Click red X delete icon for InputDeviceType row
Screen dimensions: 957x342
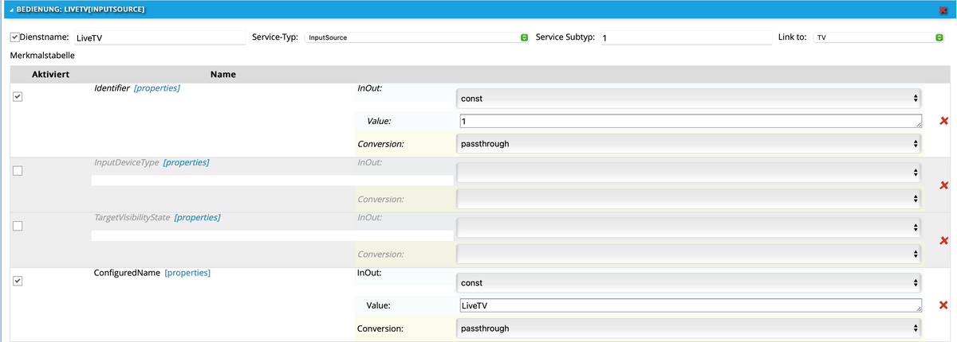tap(944, 185)
